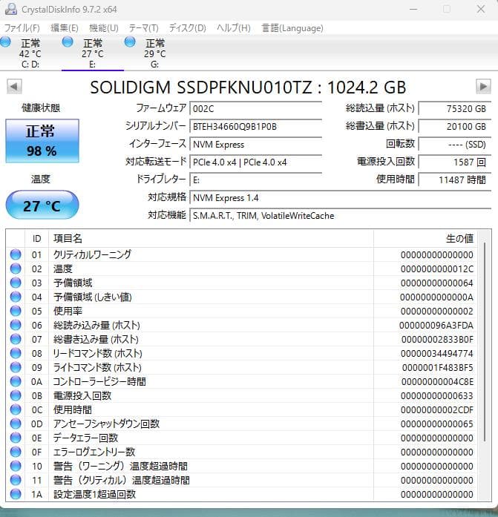
Task: Click status orb of ID 0C 使用時間 row
Action: click(16, 410)
